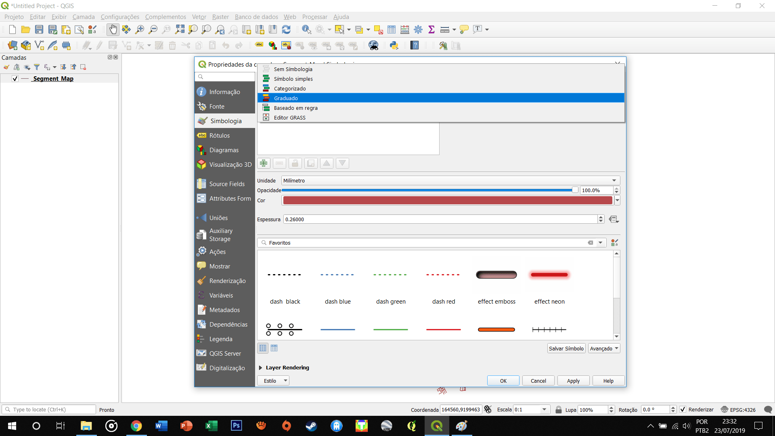Image resolution: width=775 pixels, height=436 pixels.
Task: Select the Pan Map tool
Action: coord(113,29)
